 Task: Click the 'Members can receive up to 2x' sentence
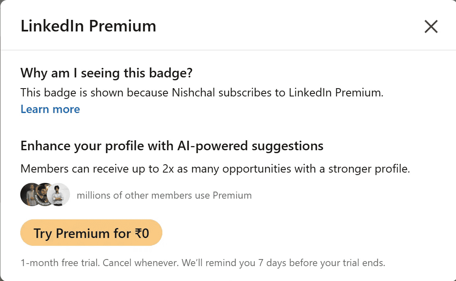tap(215, 169)
